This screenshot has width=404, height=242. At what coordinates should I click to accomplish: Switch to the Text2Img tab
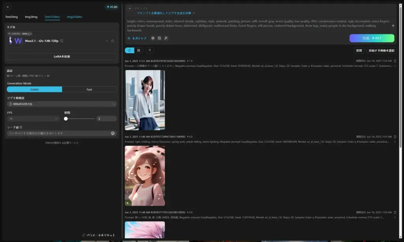click(11, 17)
